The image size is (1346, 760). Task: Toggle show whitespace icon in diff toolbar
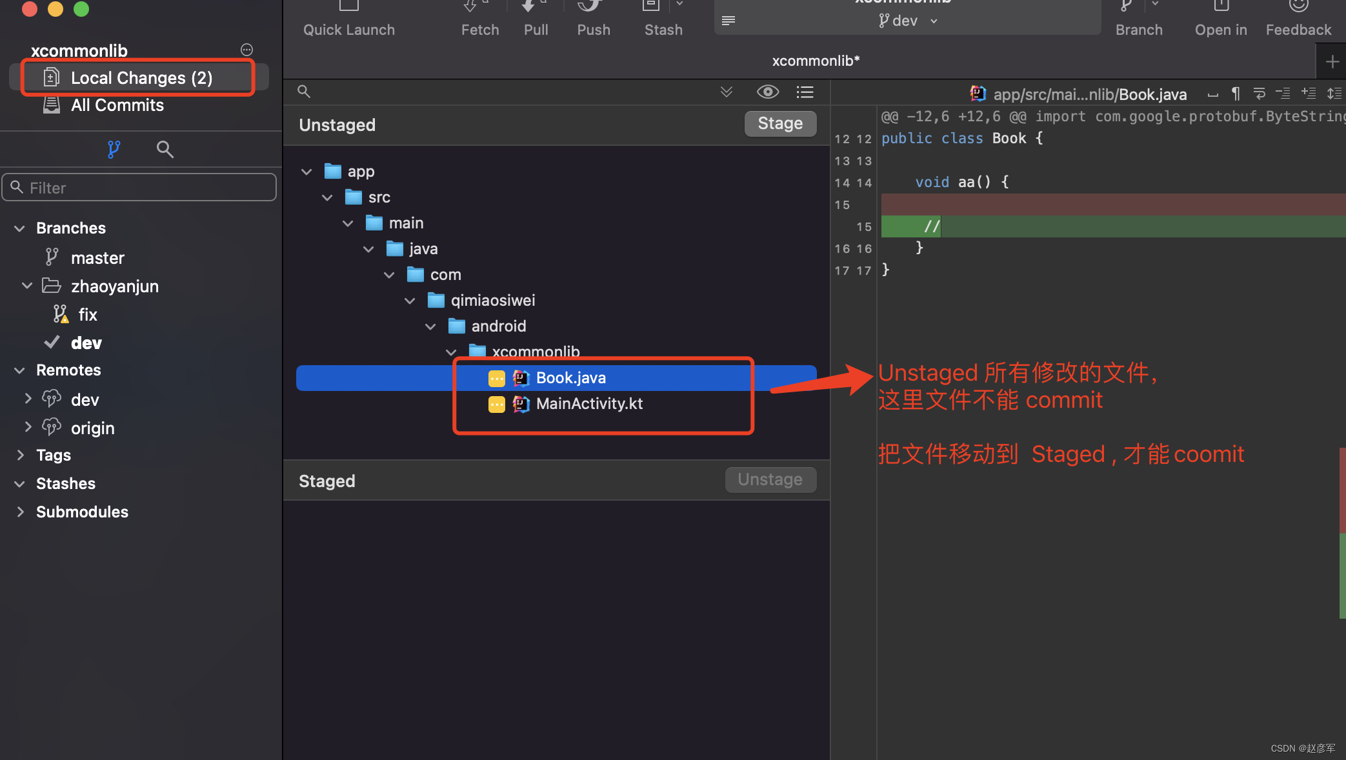click(x=1213, y=94)
